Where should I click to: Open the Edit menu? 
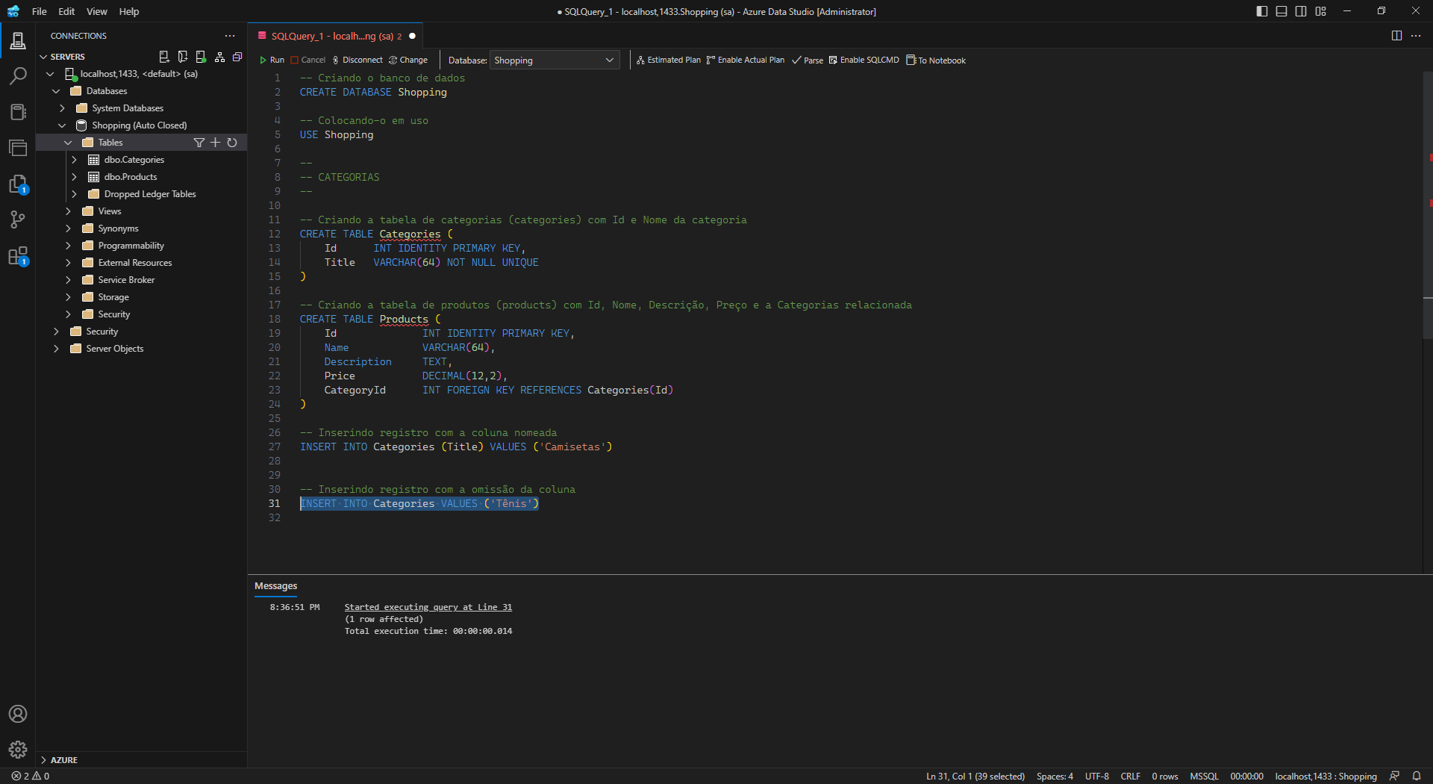[x=66, y=11]
